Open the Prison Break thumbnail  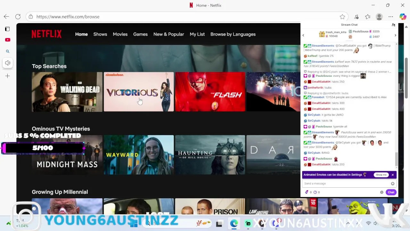point(210,206)
